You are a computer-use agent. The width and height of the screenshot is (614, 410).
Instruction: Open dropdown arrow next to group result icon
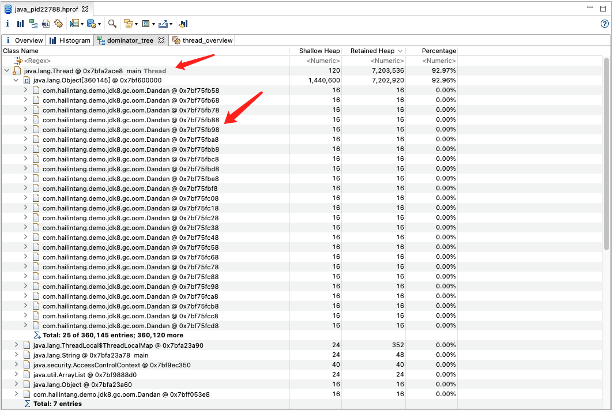point(136,24)
